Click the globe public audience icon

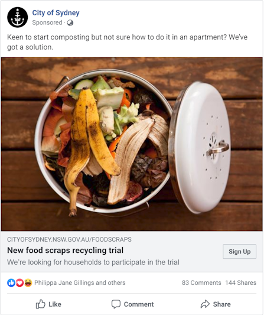pyautogui.click(x=70, y=23)
